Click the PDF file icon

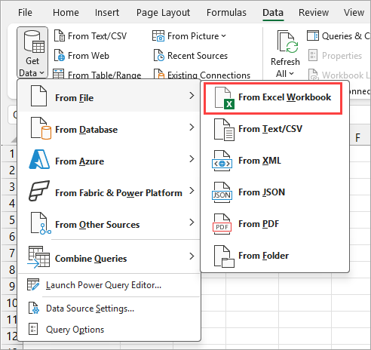[222, 225]
